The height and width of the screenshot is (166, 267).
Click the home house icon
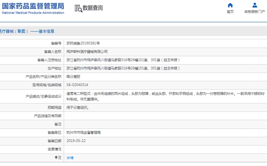pyautogui.click(x=230, y=5)
